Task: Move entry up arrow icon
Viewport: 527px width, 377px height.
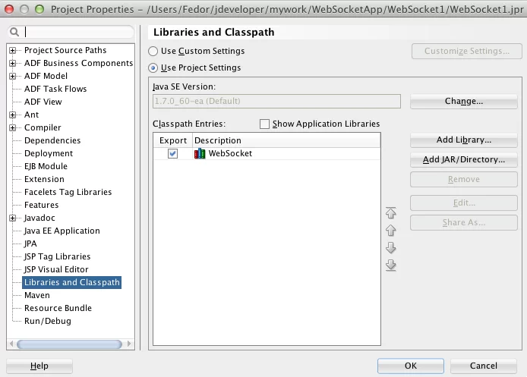Action: [x=390, y=231]
